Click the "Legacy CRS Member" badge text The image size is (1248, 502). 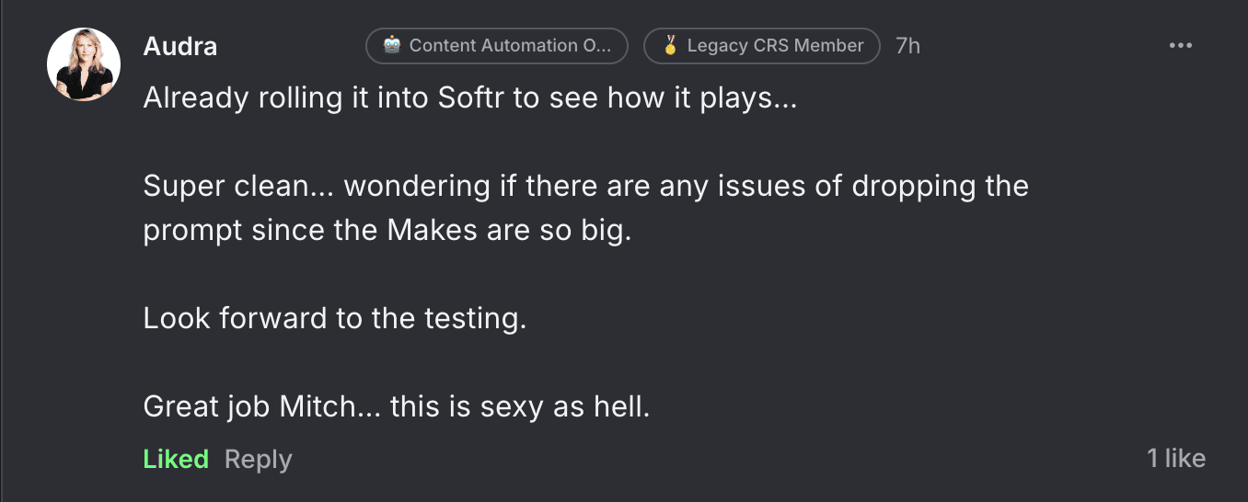coord(775,46)
